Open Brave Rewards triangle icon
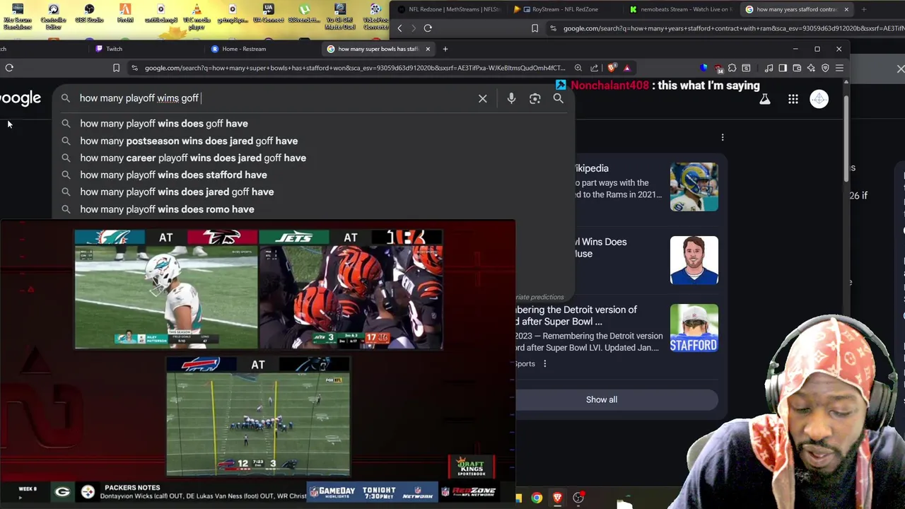The width and height of the screenshot is (905, 509). click(x=626, y=68)
